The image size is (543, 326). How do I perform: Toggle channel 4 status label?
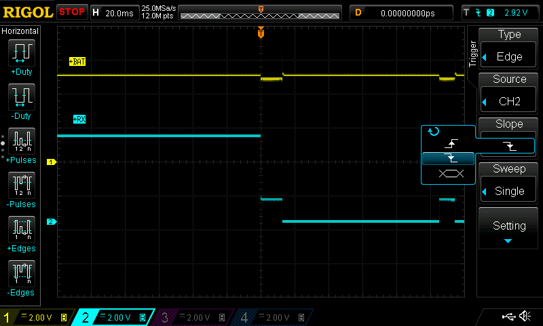tap(274, 317)
